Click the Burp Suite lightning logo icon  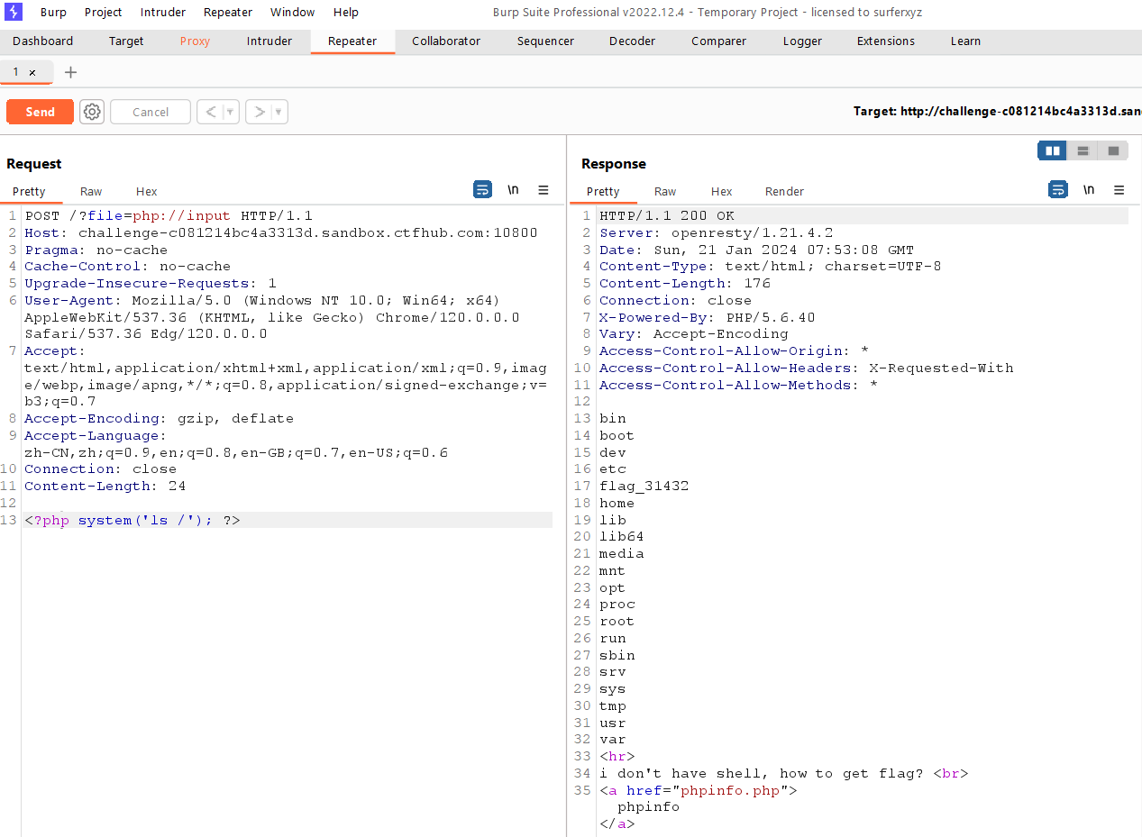coord(14,12)
